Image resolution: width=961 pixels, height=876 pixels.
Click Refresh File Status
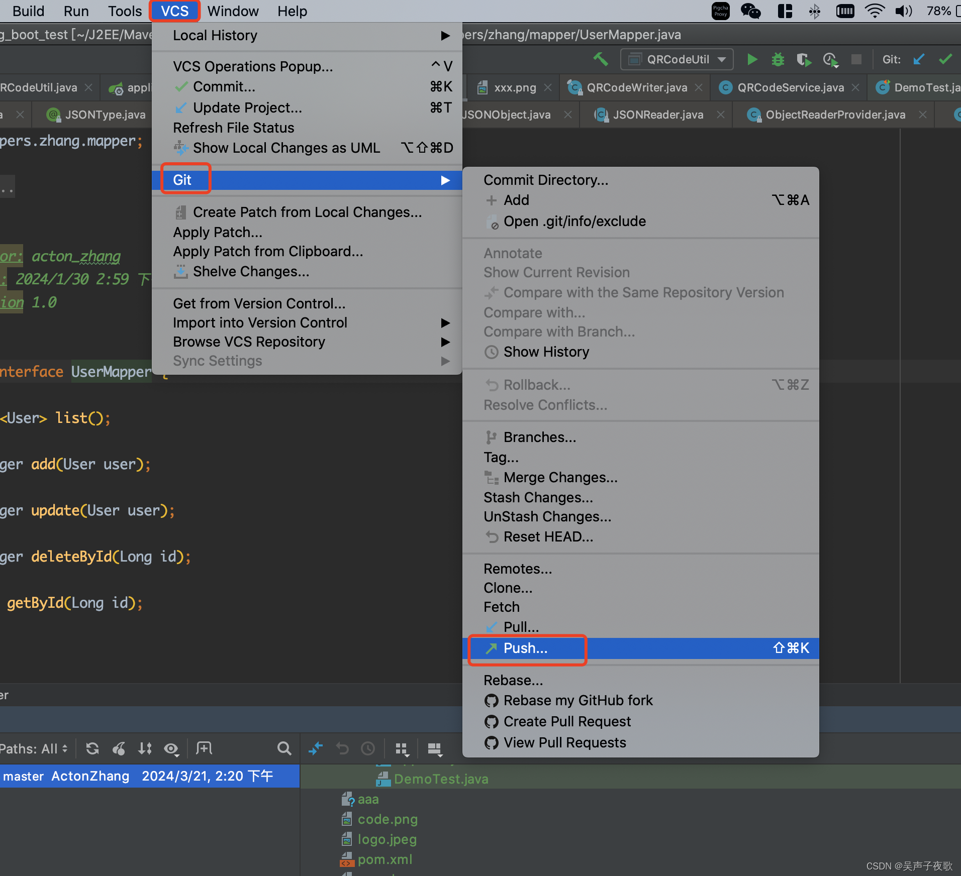click(x=307, y=128)
